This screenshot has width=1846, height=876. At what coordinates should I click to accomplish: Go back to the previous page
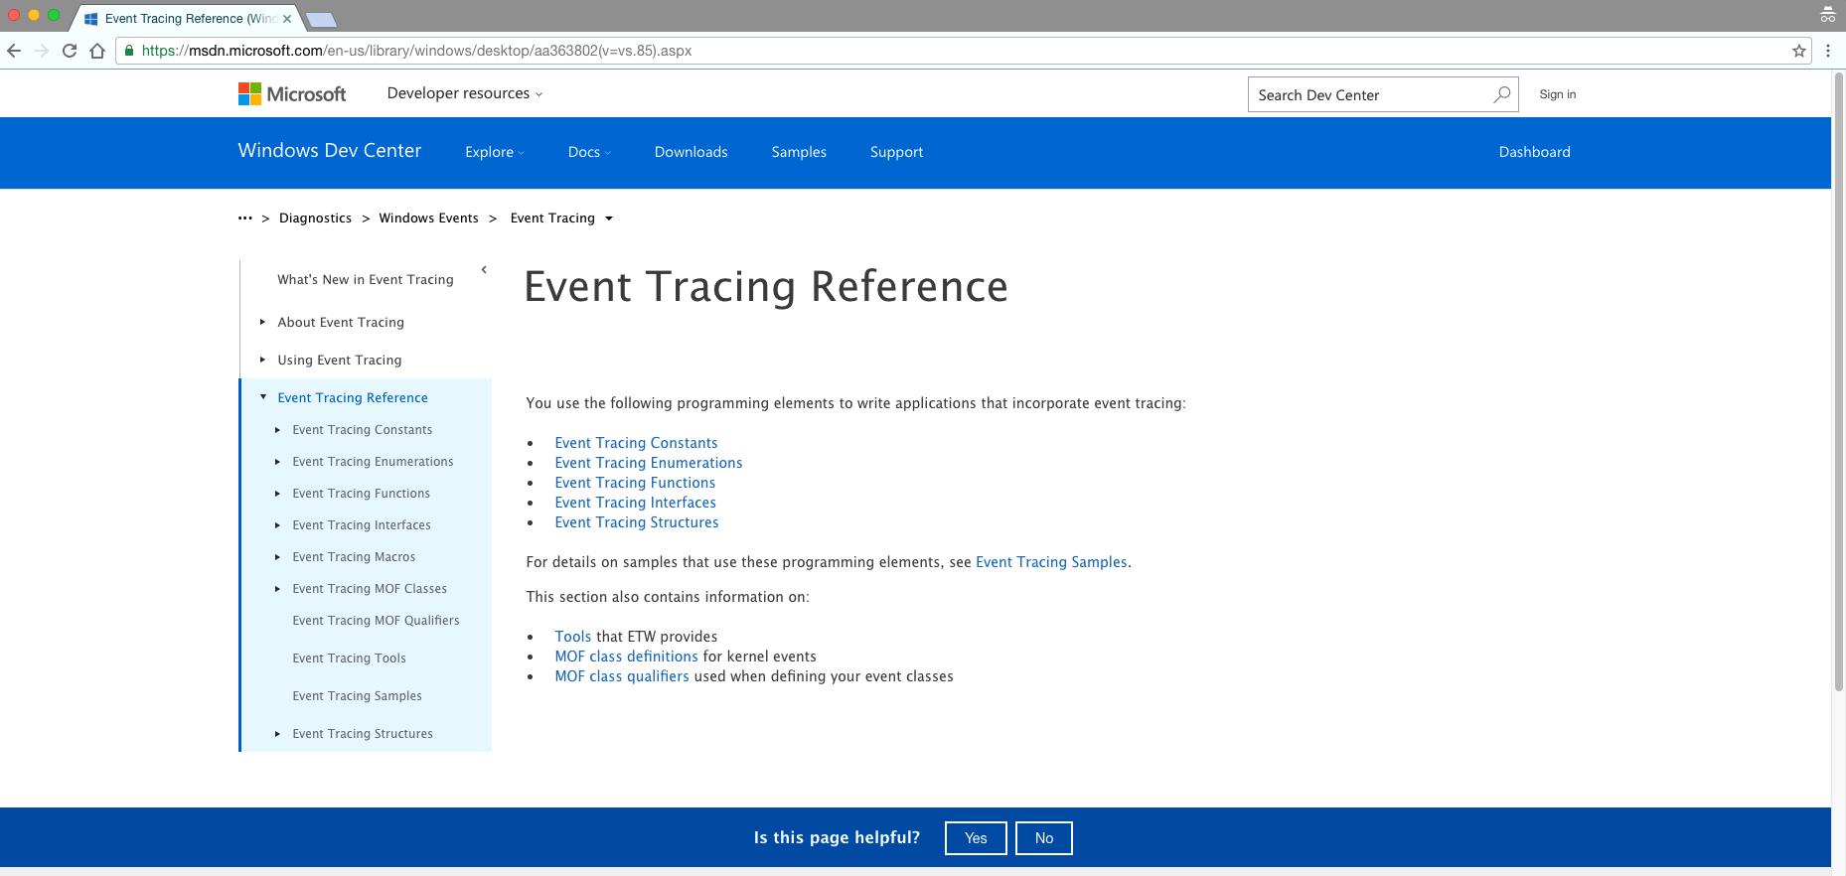coord(14,51)
